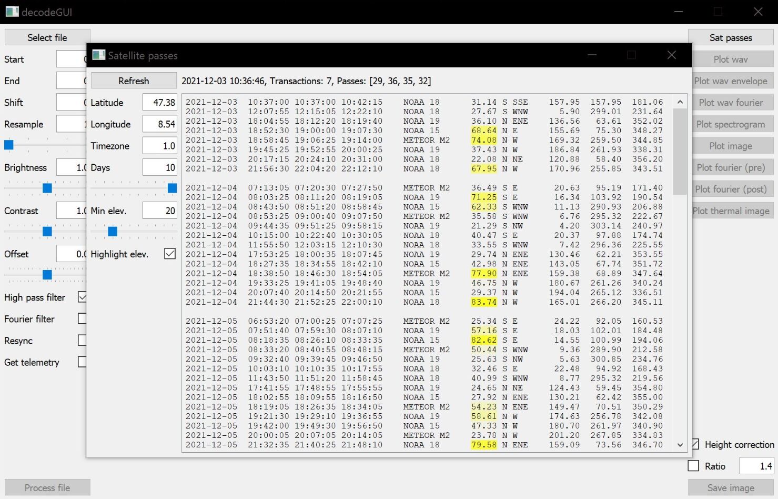Viewport: 778px width, 499px height.
Task: Click the Contrast input field
Action: 71,210
